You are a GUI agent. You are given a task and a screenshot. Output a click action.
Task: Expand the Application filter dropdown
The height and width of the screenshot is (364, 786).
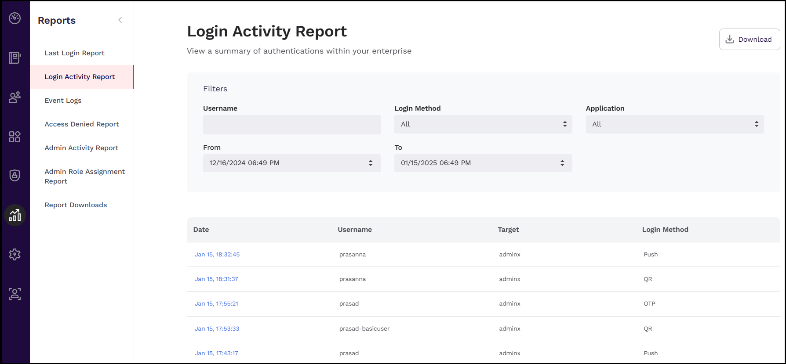[x=674, y=124]
